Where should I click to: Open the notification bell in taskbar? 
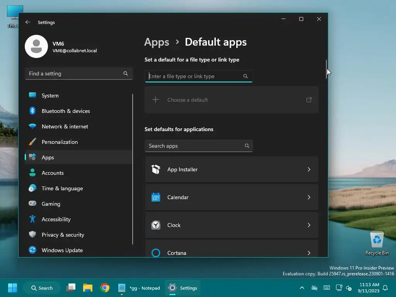tap(386, 288)
